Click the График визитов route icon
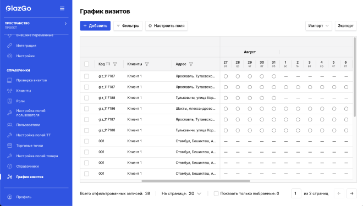 (9, 177)
